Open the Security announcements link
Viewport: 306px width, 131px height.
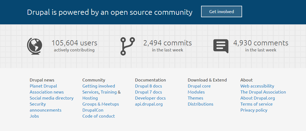pyautogui.click(x=45, y=107)
